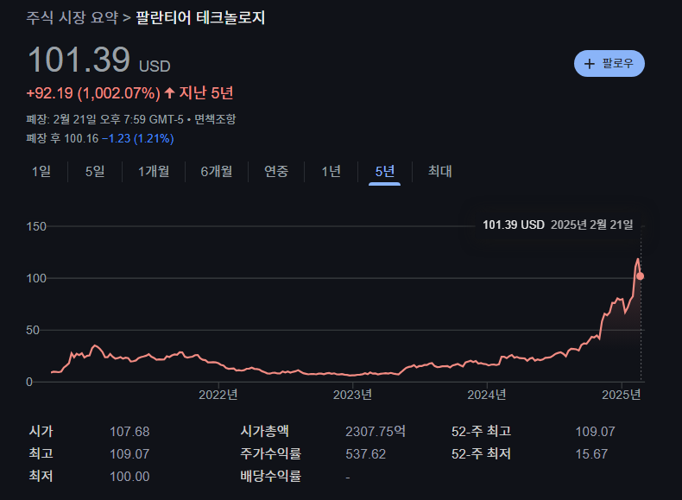The image size is (682, 500).
Task: Click the 52-주 최저 value 15.67
Action: click(x=591, y=454)
